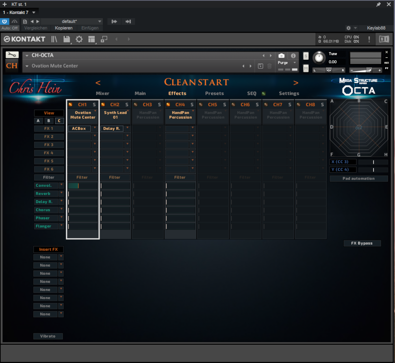
Task: Click the plus icon next to KT st. 1
Action: [5, 4]
